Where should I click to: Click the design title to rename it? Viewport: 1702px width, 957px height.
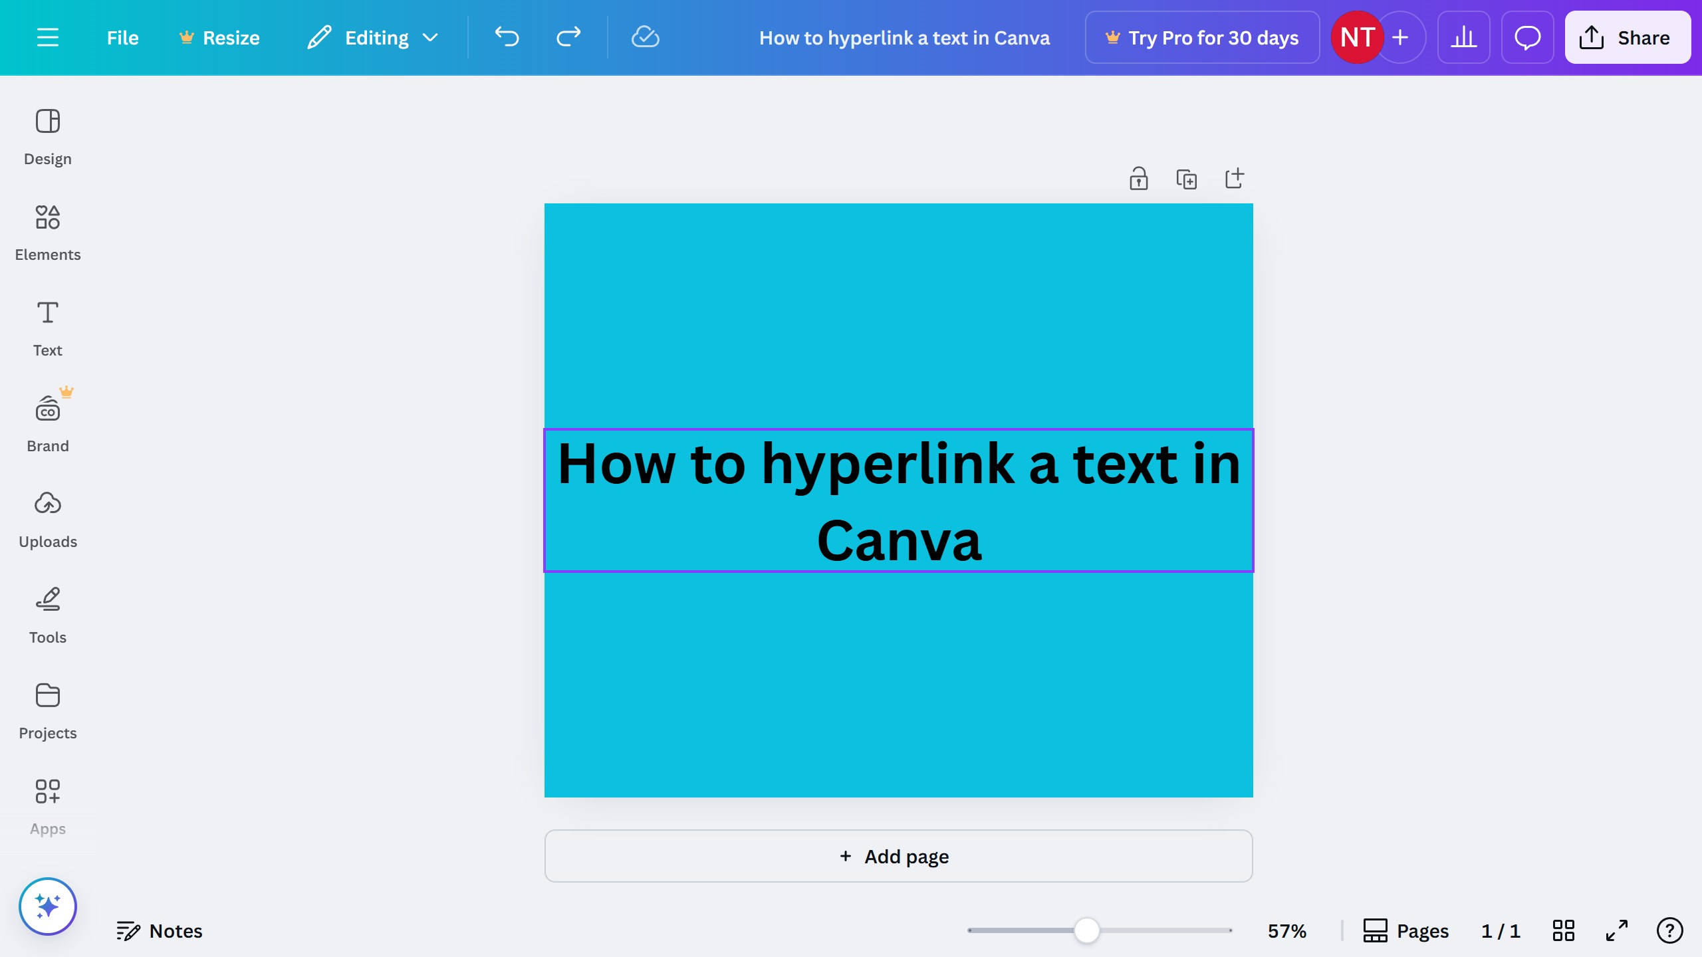(x=905, y=37)
